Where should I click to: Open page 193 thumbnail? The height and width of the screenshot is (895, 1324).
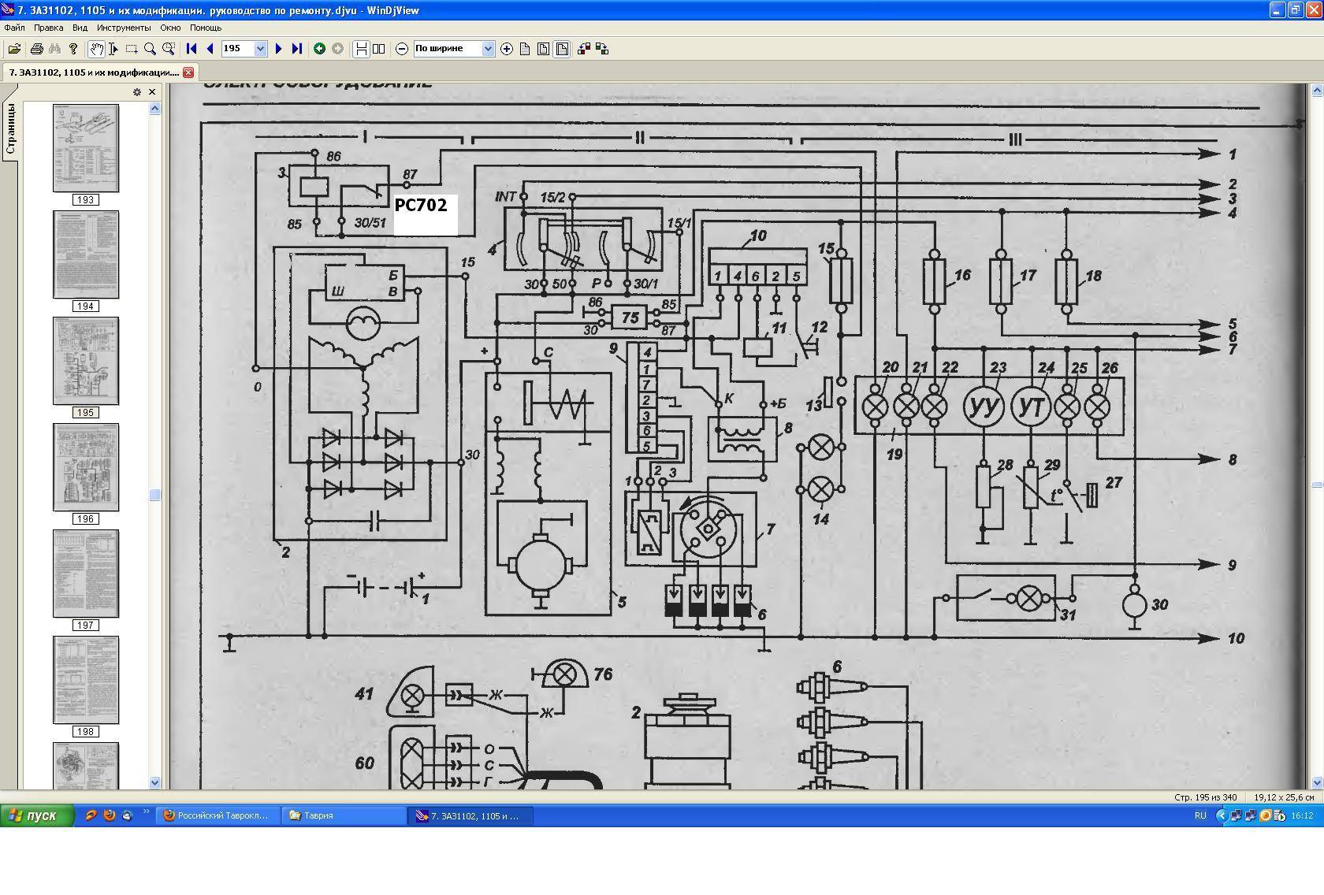tap(86, 148)
